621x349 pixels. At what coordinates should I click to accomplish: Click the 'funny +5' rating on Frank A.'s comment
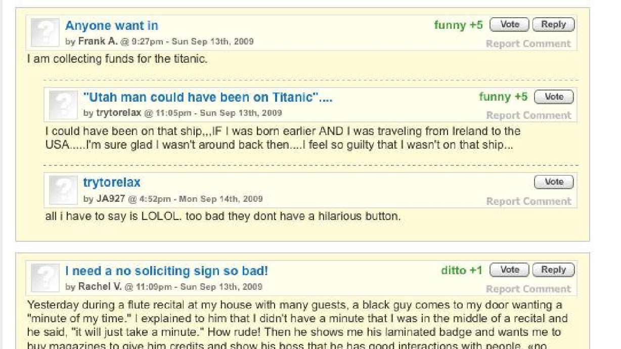[x=458, y=25]
